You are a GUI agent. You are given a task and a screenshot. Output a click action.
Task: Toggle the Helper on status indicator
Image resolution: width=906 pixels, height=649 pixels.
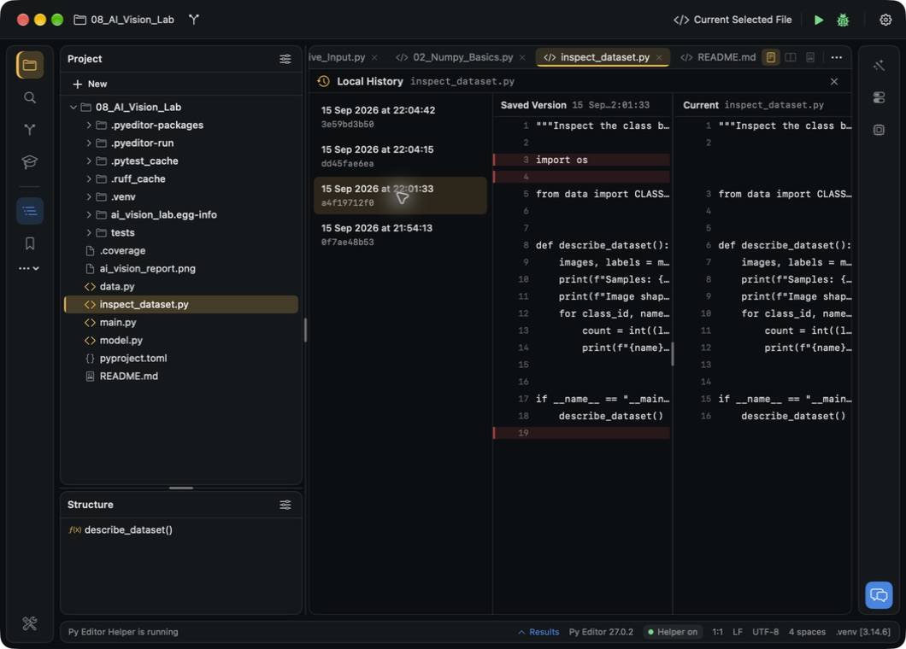click(673, 632)
